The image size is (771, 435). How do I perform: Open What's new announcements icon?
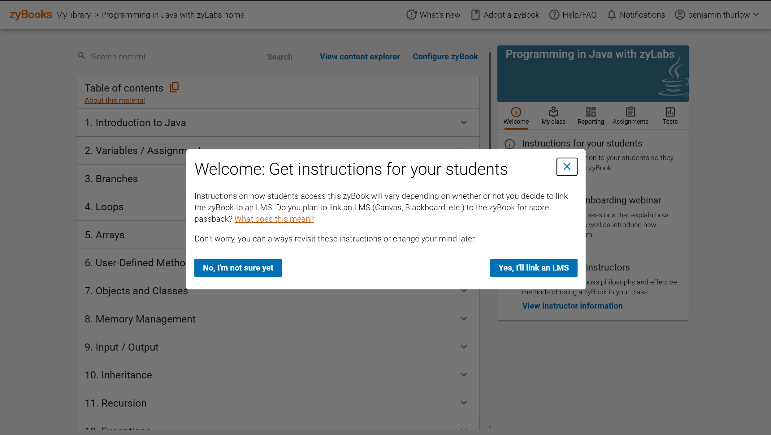[411, 15]
